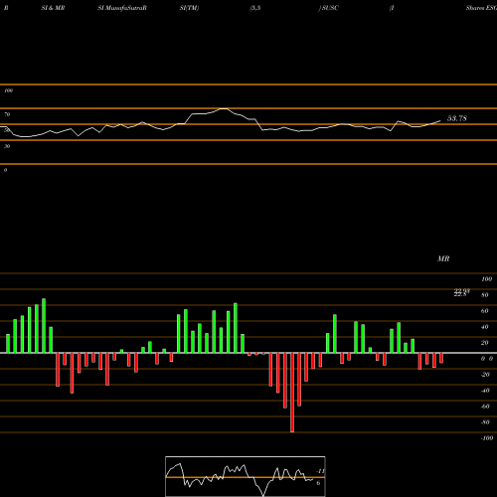Image resolution: width=497 pixels, height=497 pixels.
Task: Click the MR value 22.8 label
Action: point(460,294)
